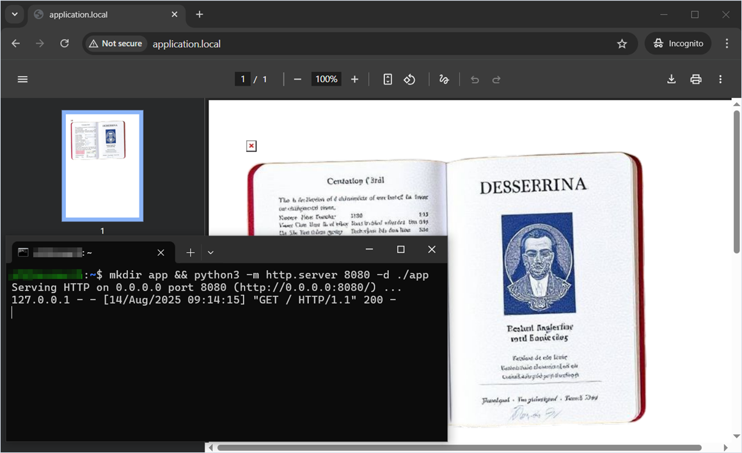Click the Not secure site info badge
Screen dimensions: 742x453
click(x=116, y=44)
